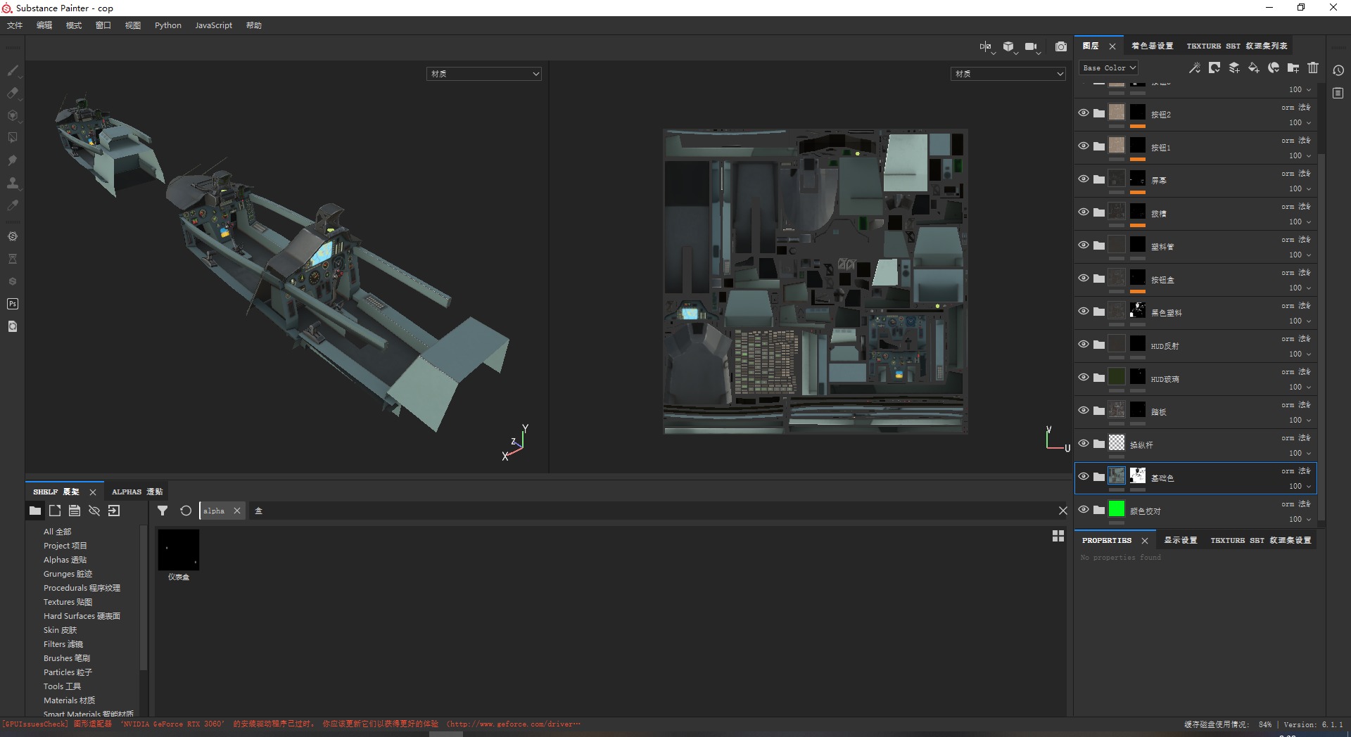The image size is (1351, 737).
Task: Take a viewport screenshot with camera icon
Action: coord(1061,46)
